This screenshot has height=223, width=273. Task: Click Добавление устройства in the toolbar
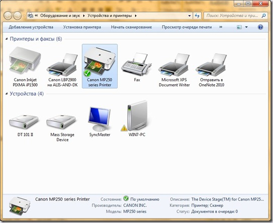coord(31,27)
